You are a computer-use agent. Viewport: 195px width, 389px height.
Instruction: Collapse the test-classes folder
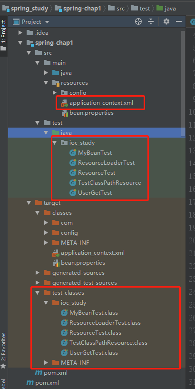(38, 293)
